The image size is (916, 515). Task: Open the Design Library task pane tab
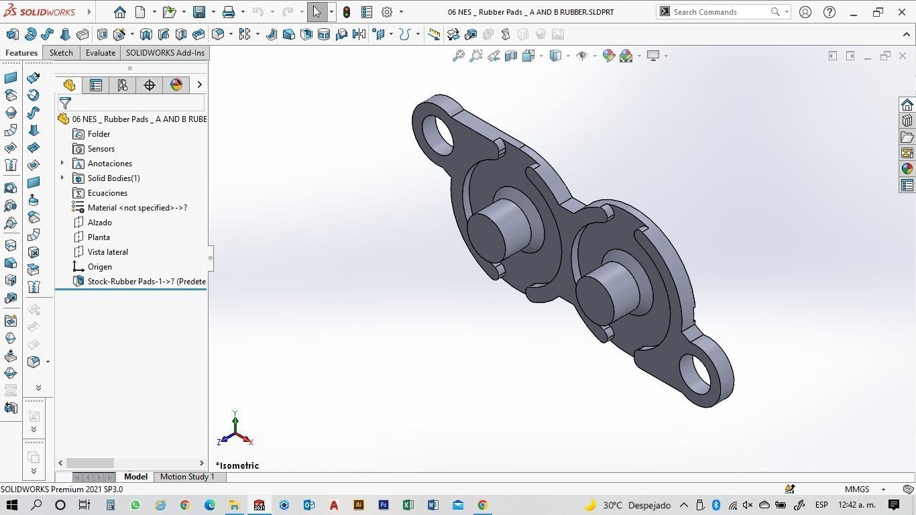907,121
